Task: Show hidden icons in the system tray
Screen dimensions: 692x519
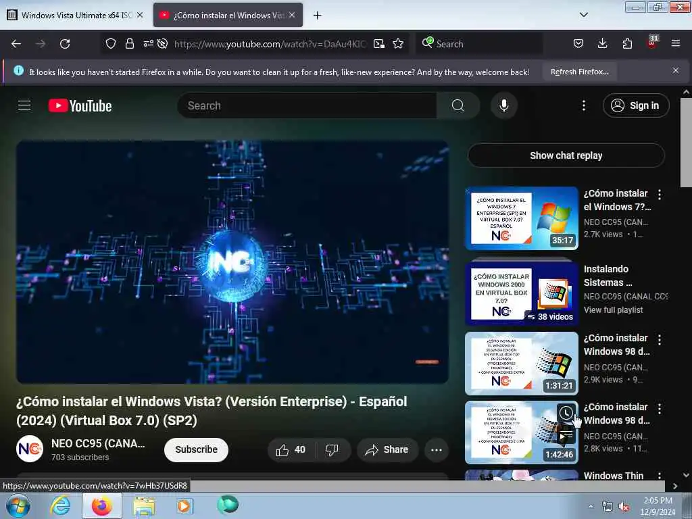Action: [591, 507]
